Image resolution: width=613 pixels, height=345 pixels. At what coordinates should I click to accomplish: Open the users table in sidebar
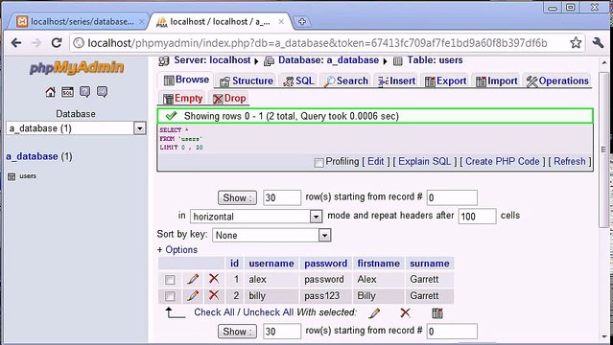click(x=28, y=176)
